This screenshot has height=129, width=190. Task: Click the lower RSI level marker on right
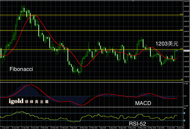[x=184, y=120]
